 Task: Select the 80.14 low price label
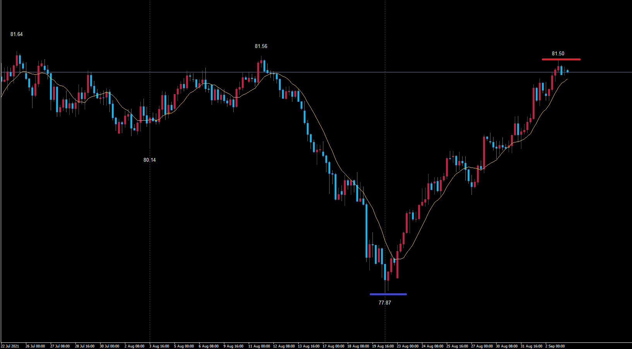tap(150, 160)
